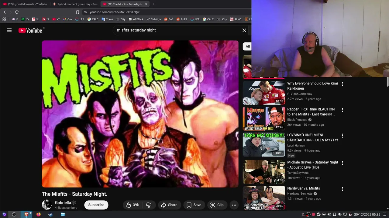Open the IO bookmark
Viewport: 389px width, 218px height.
(25, 19)
